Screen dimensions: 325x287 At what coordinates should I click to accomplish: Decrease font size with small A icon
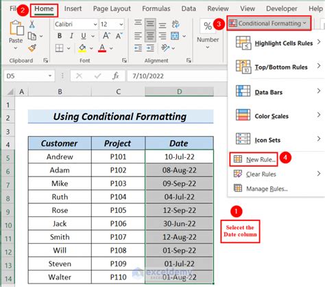click(x=119, y=36)
